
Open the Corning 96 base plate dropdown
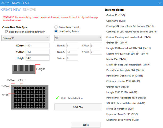pos(26,38)
